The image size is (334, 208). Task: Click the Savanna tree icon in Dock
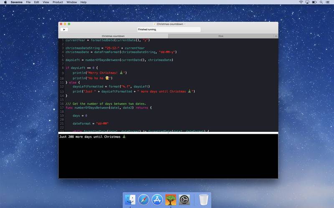coord(171,200)
